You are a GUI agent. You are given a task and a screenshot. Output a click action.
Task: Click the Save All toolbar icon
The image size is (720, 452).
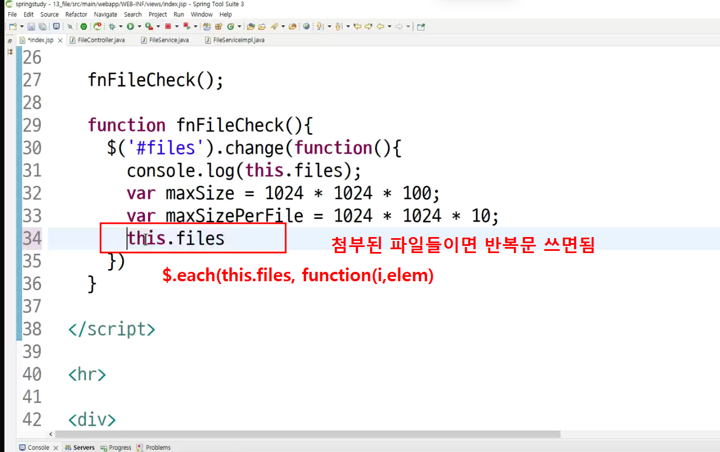click(43, 26)
